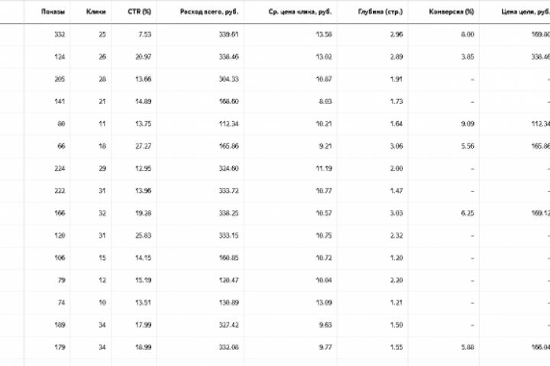550x366 pixels.
Task: Click the Цена цели, руб. header
Action: tap(526, 12)
